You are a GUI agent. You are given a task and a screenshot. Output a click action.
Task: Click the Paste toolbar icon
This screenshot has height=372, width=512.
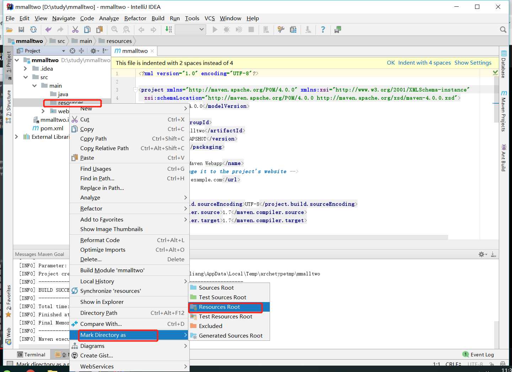[x=99, y=30]
